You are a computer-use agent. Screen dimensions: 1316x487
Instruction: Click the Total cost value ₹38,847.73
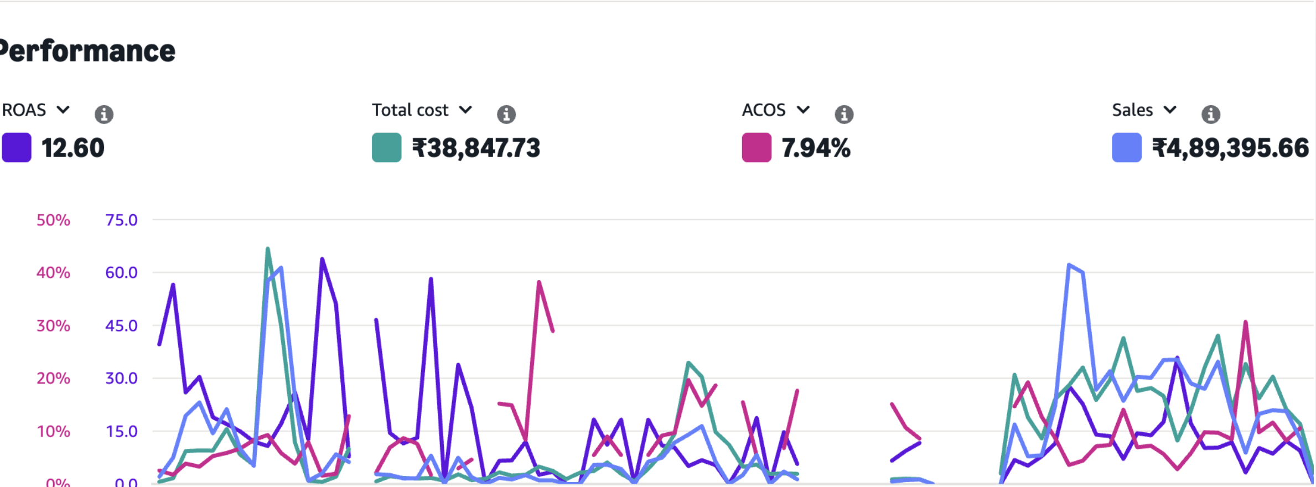pos(476,148)
